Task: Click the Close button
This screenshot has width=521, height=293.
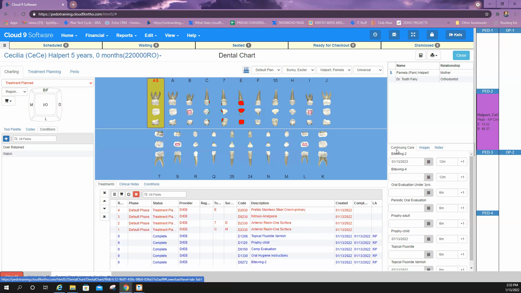Action: tap(461, 55)
